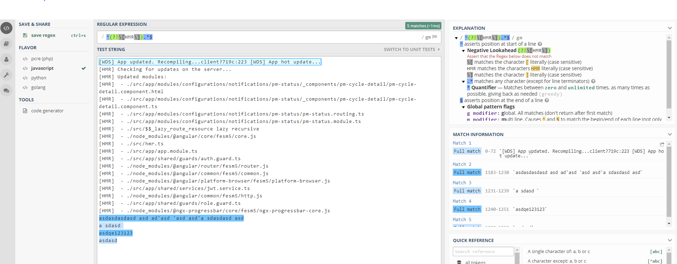677x264 pixels.
Task: Open the regex editor sidebar icon
Action: point(6,28)
